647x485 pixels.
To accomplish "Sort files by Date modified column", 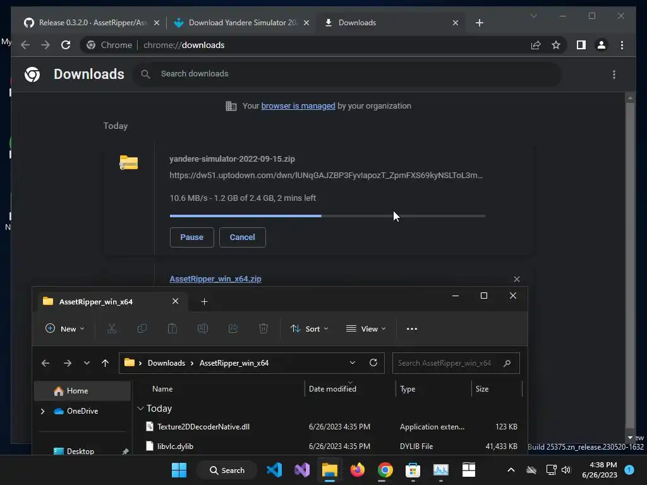I will (x=332, y=389).
